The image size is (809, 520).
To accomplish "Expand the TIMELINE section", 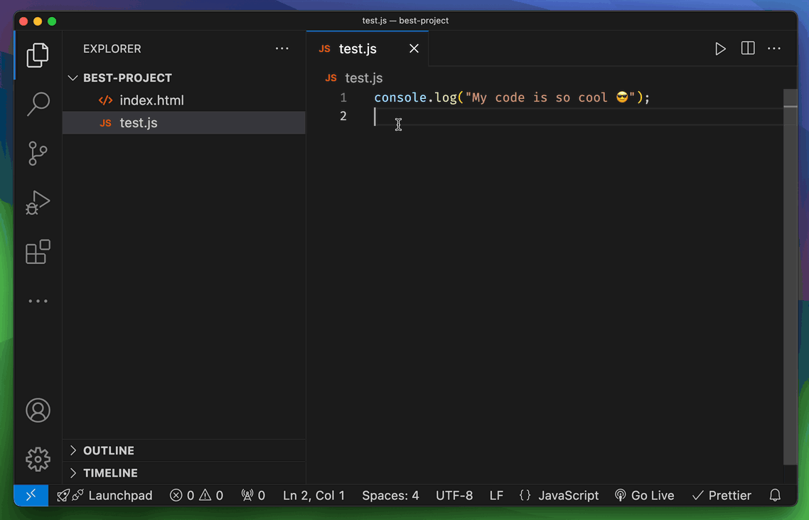I will click(184, 473).
